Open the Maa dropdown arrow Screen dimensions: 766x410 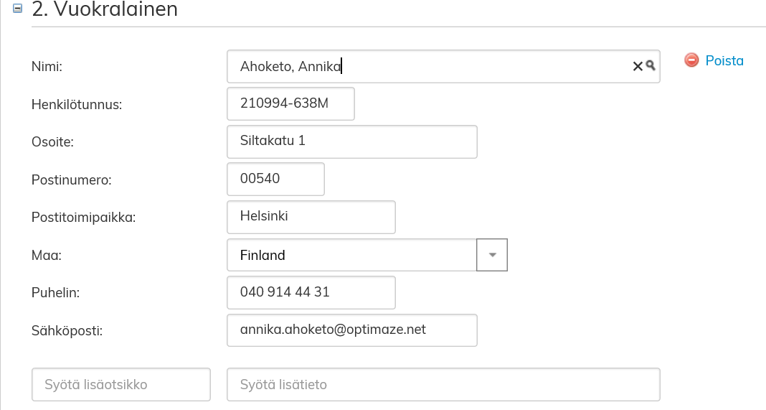492,255
